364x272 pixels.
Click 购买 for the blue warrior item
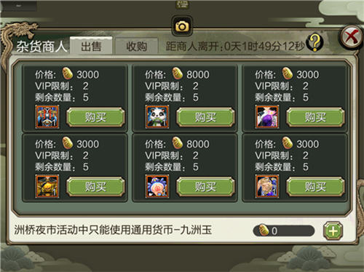[95, 117]
